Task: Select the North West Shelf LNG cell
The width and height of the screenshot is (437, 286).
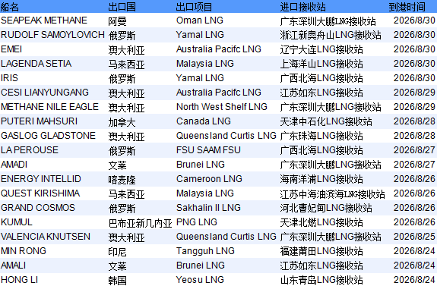Action: point(222,107)
